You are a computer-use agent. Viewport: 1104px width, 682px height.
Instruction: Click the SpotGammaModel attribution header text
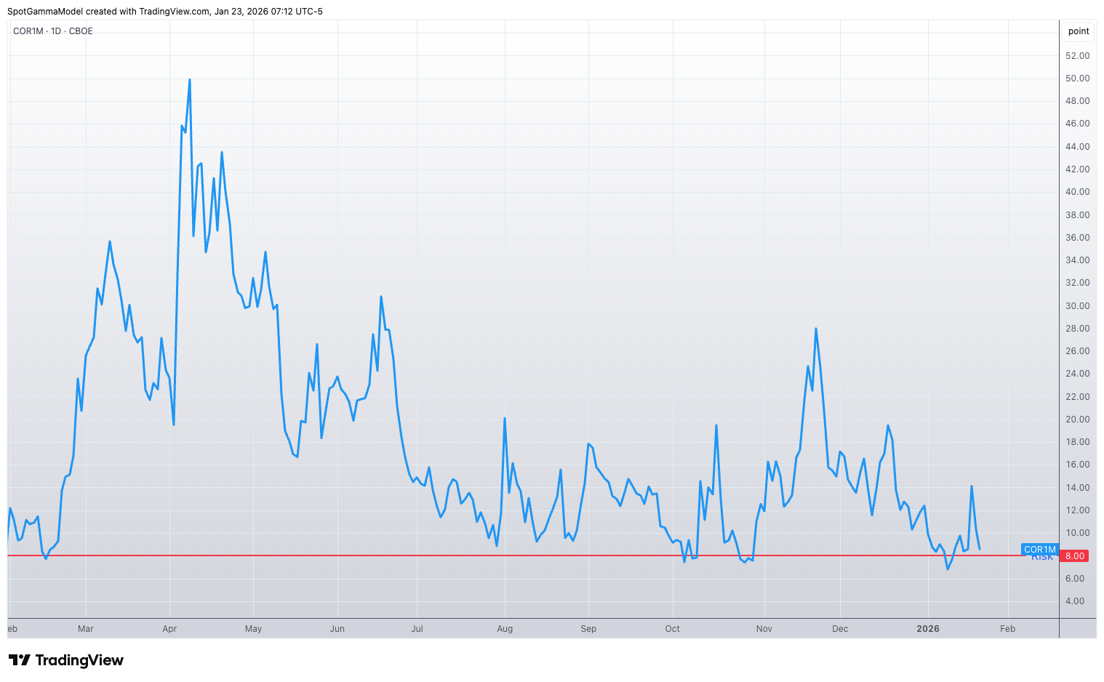point(165,12)
